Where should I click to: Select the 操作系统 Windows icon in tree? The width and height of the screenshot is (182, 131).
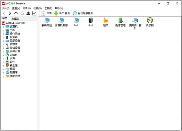7,34
